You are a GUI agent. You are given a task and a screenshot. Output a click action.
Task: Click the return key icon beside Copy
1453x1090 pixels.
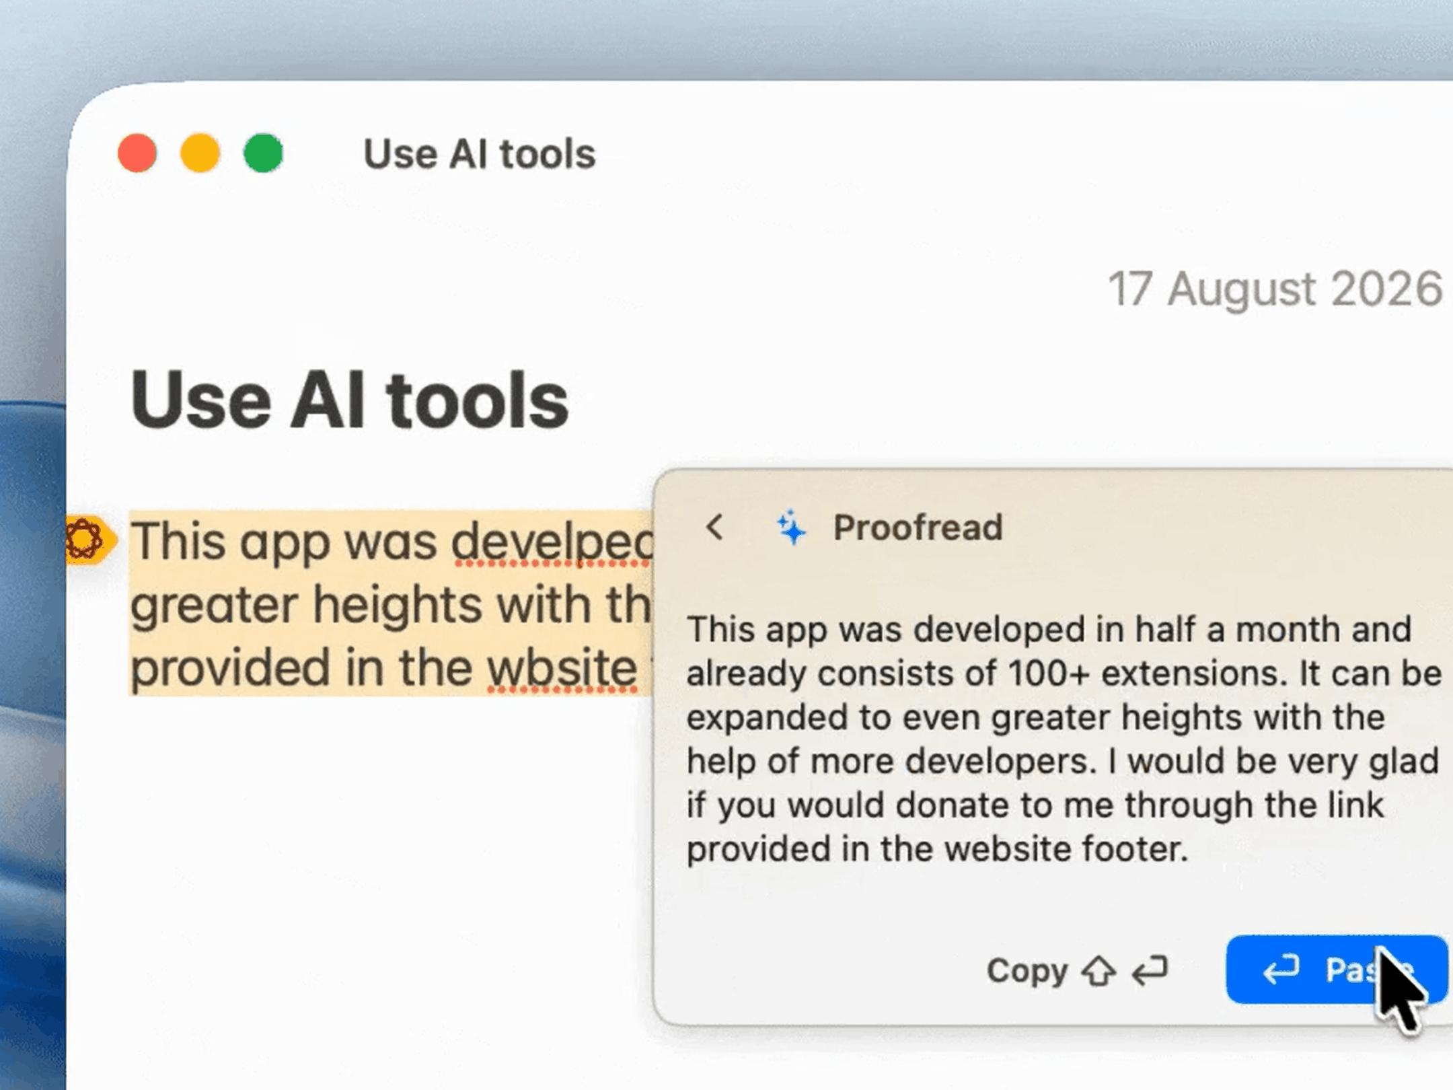1150,971
